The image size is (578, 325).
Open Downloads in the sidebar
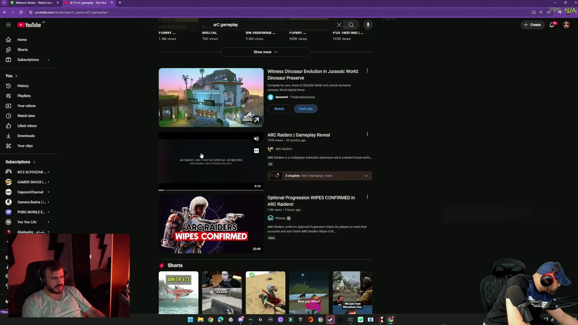[26, 135]
